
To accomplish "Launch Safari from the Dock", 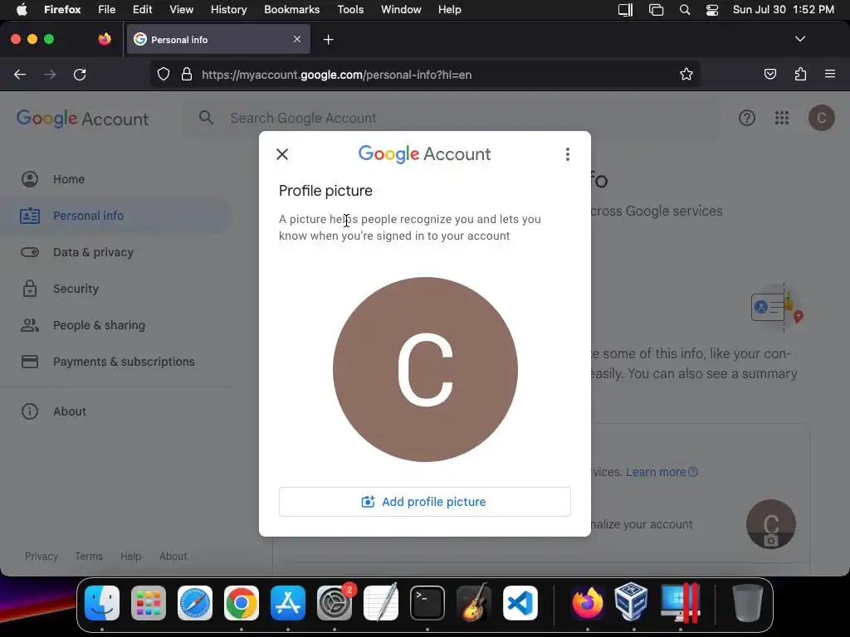I will [x=195, y=603].
